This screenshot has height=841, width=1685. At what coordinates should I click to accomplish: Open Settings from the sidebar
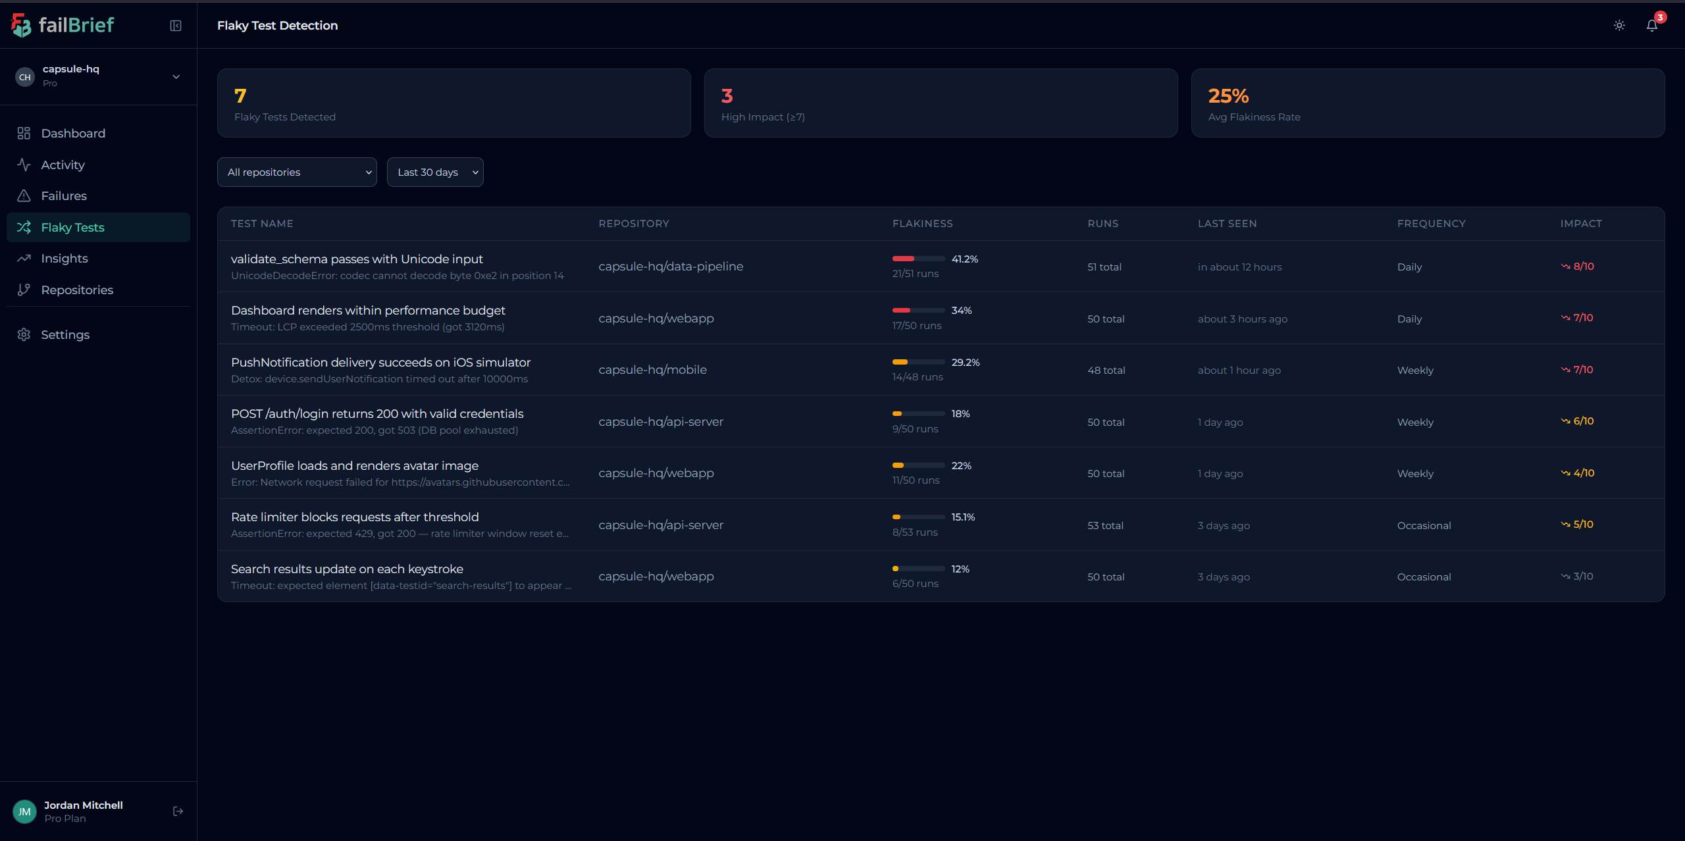98,334
